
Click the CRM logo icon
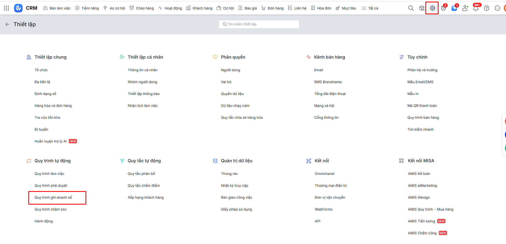tap(18, 8)
